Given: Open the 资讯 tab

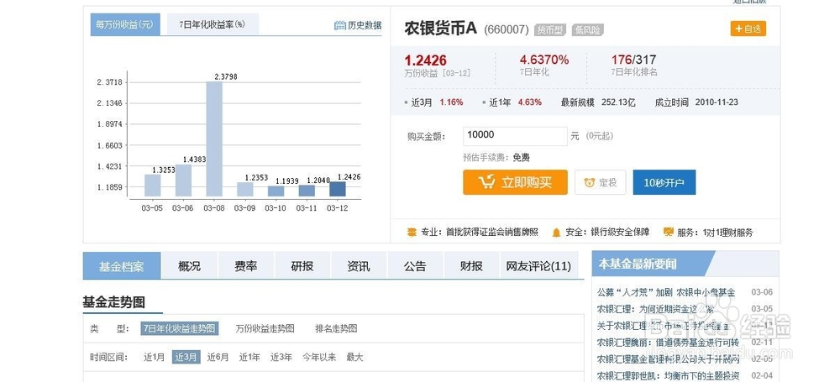Looking at the screenshot, I should tap(359, 266).
